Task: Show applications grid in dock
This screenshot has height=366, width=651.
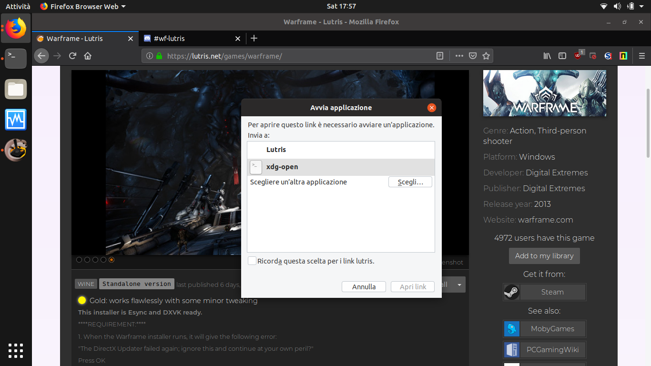Action: click(x=16, y=350)
